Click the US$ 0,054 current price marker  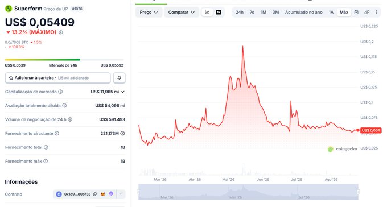click(x=370, y=130)
